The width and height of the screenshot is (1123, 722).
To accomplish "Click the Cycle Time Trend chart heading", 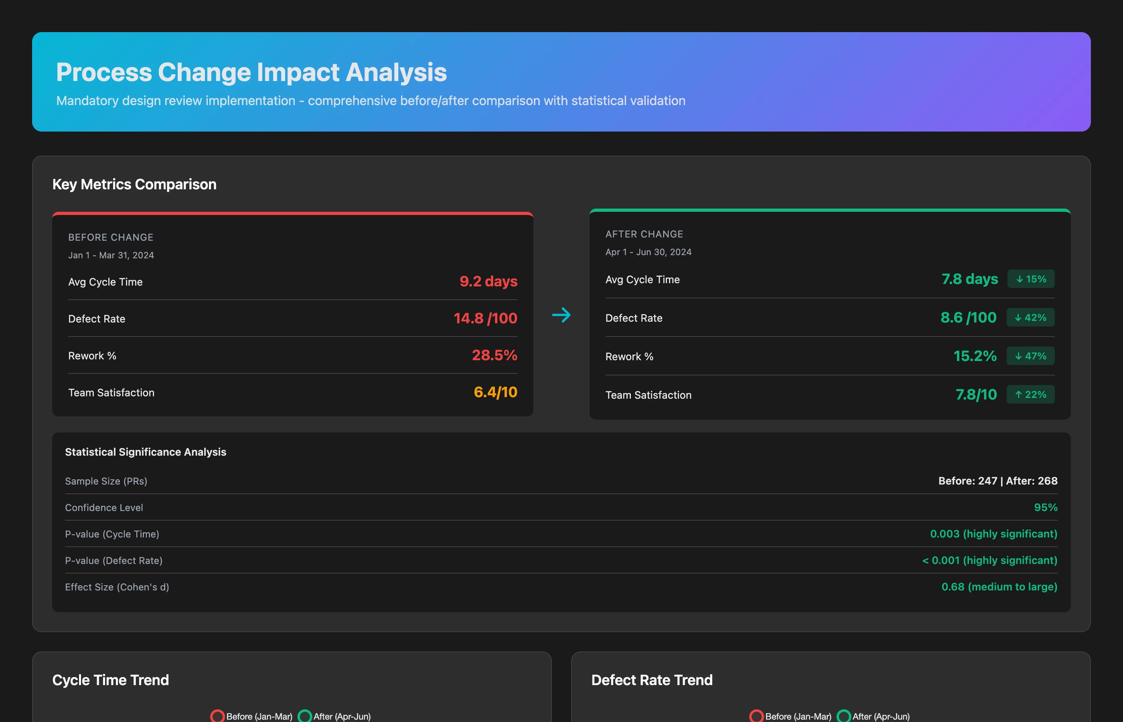I will point(111,680).
